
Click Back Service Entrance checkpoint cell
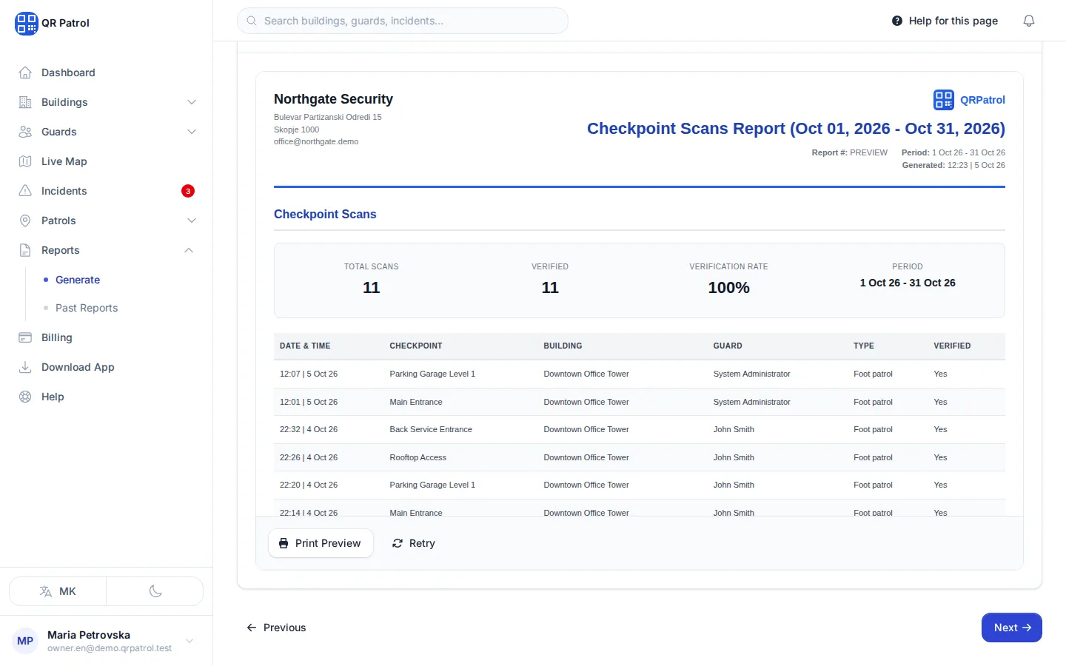click(431, 429)
